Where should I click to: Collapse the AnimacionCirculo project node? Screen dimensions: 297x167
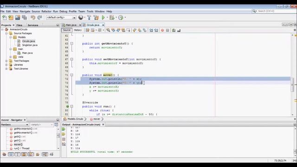[2, 29]
